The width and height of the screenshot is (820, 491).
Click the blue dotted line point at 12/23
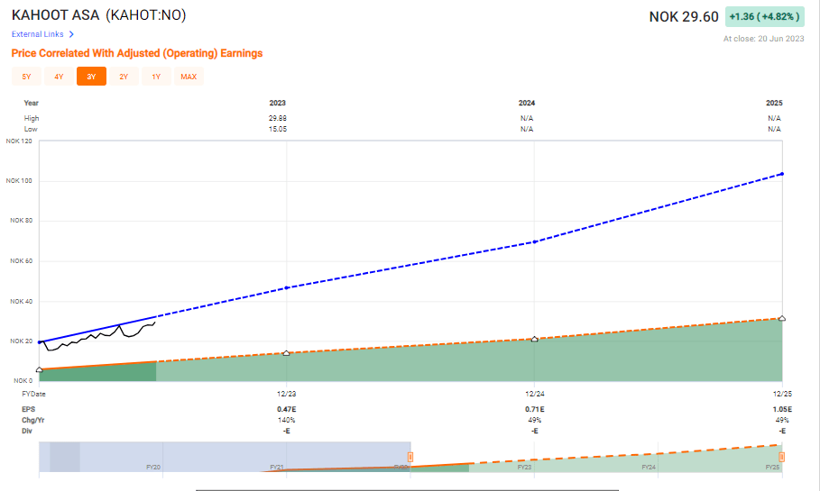[x=287, y=287]
